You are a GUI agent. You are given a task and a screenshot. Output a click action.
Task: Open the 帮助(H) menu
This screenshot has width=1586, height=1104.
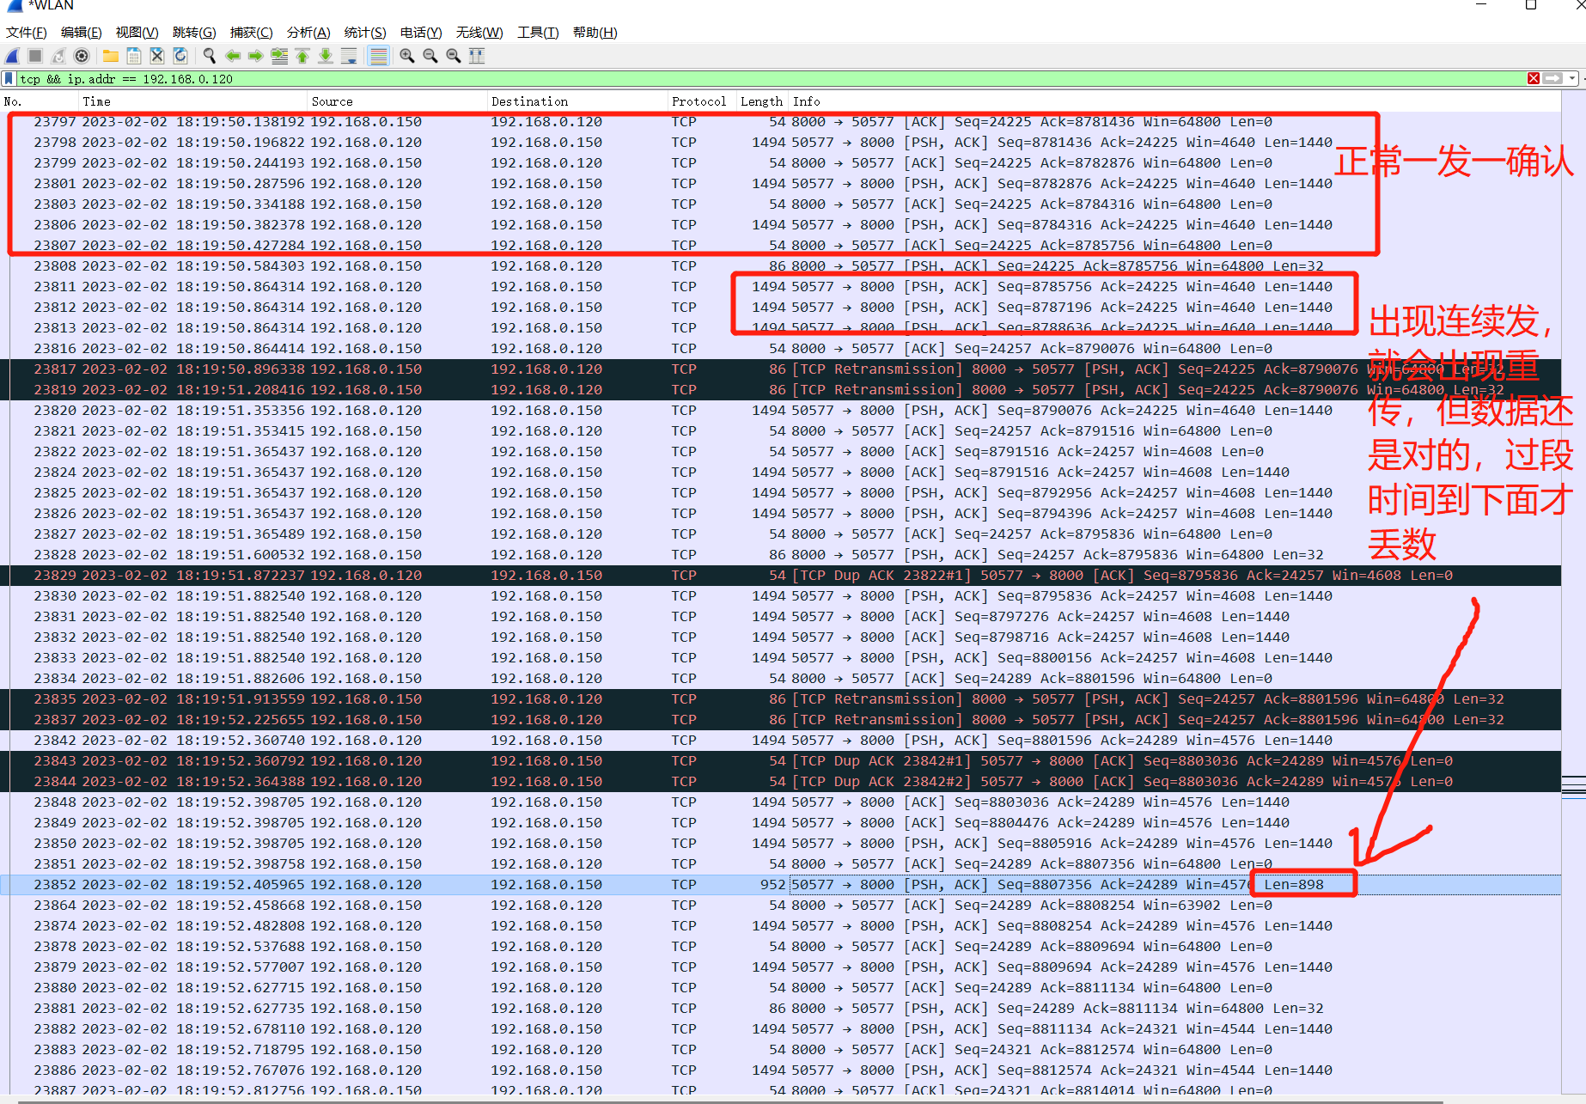coord(595,33)
